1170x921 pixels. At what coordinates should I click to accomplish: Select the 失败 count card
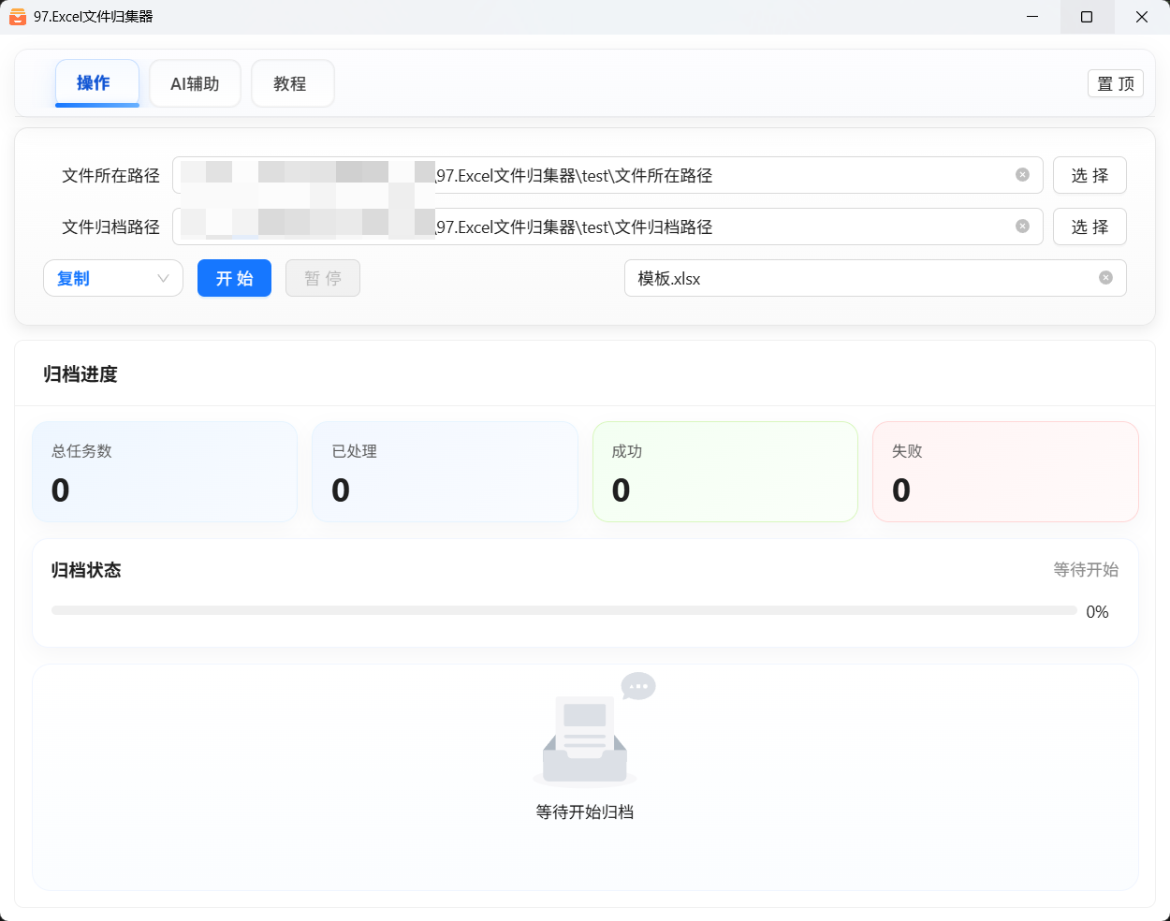coord(1004,472)
